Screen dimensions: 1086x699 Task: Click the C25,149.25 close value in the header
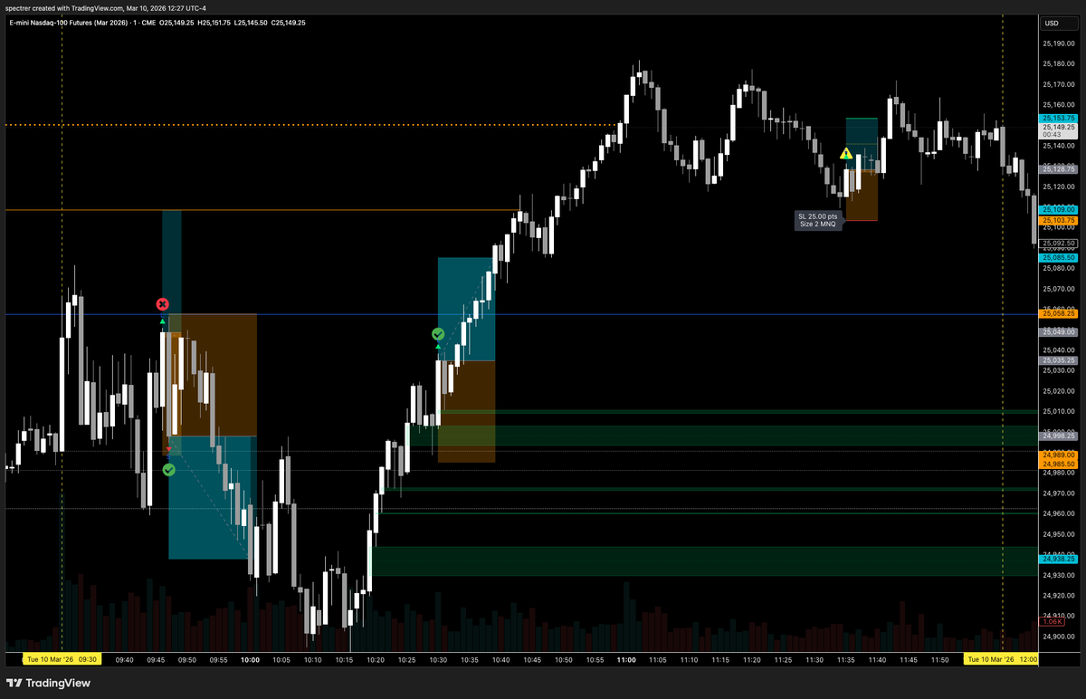tap(287, 23)
